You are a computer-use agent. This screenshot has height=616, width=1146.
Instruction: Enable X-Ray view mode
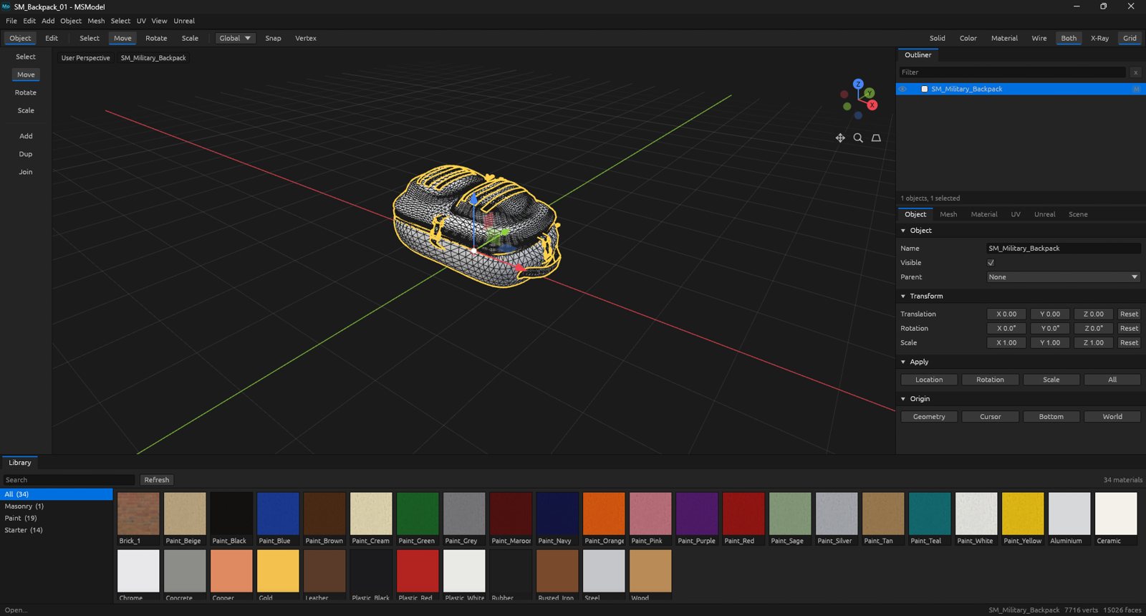(1099, 38)
